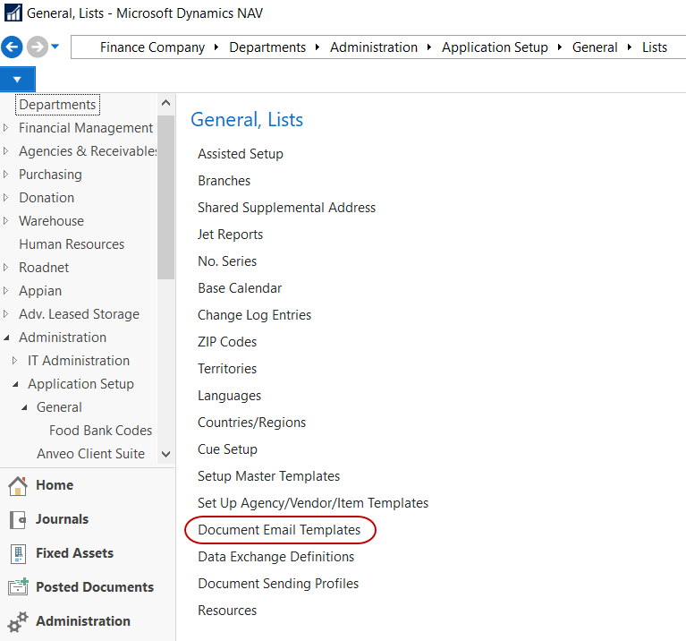This screenshot has height=641, width=686.
Task: Expand the Financial Management tree node
Action: (x=7, y=128)
